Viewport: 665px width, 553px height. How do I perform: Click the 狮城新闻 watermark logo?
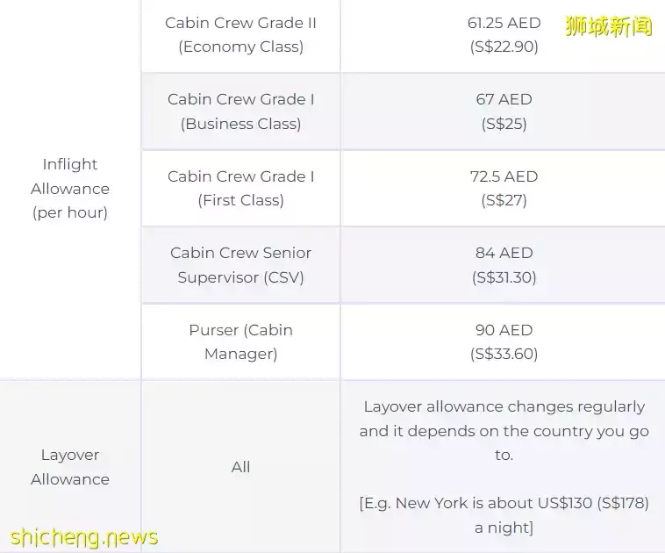[608, 26]
